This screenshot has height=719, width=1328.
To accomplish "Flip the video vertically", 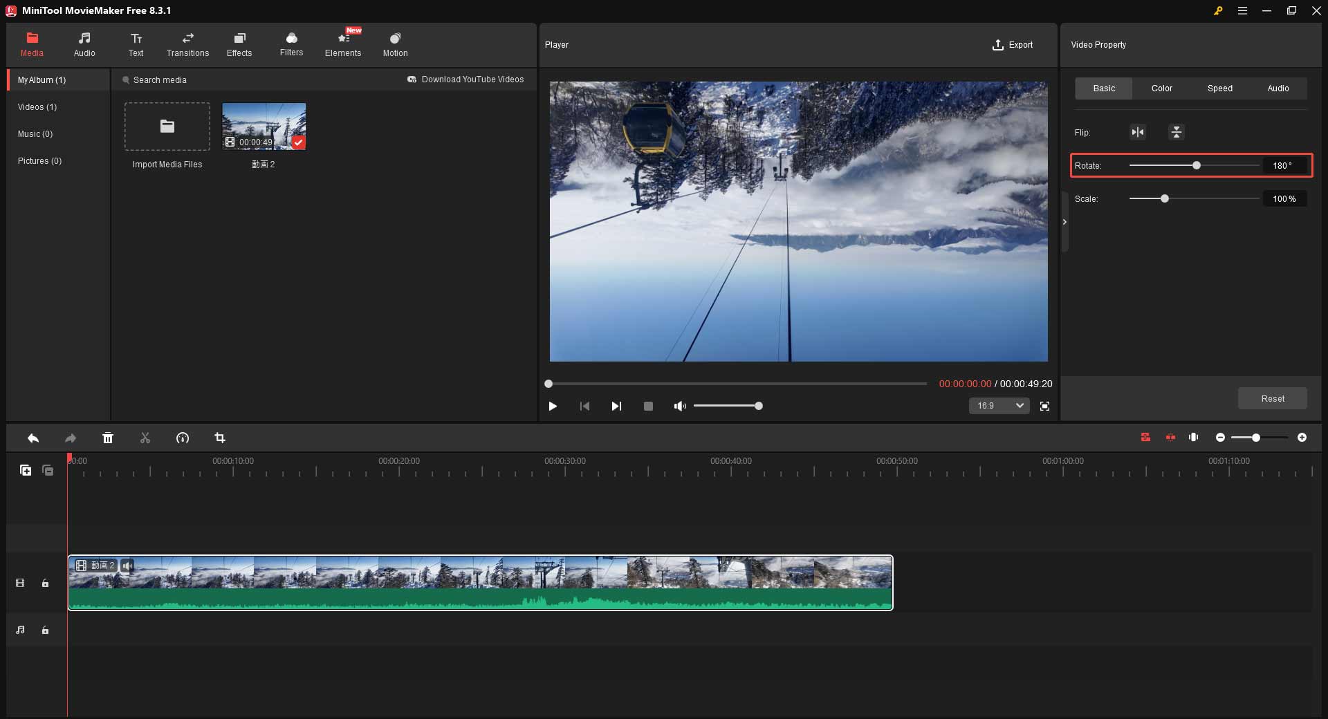I will coord(1177,132).
